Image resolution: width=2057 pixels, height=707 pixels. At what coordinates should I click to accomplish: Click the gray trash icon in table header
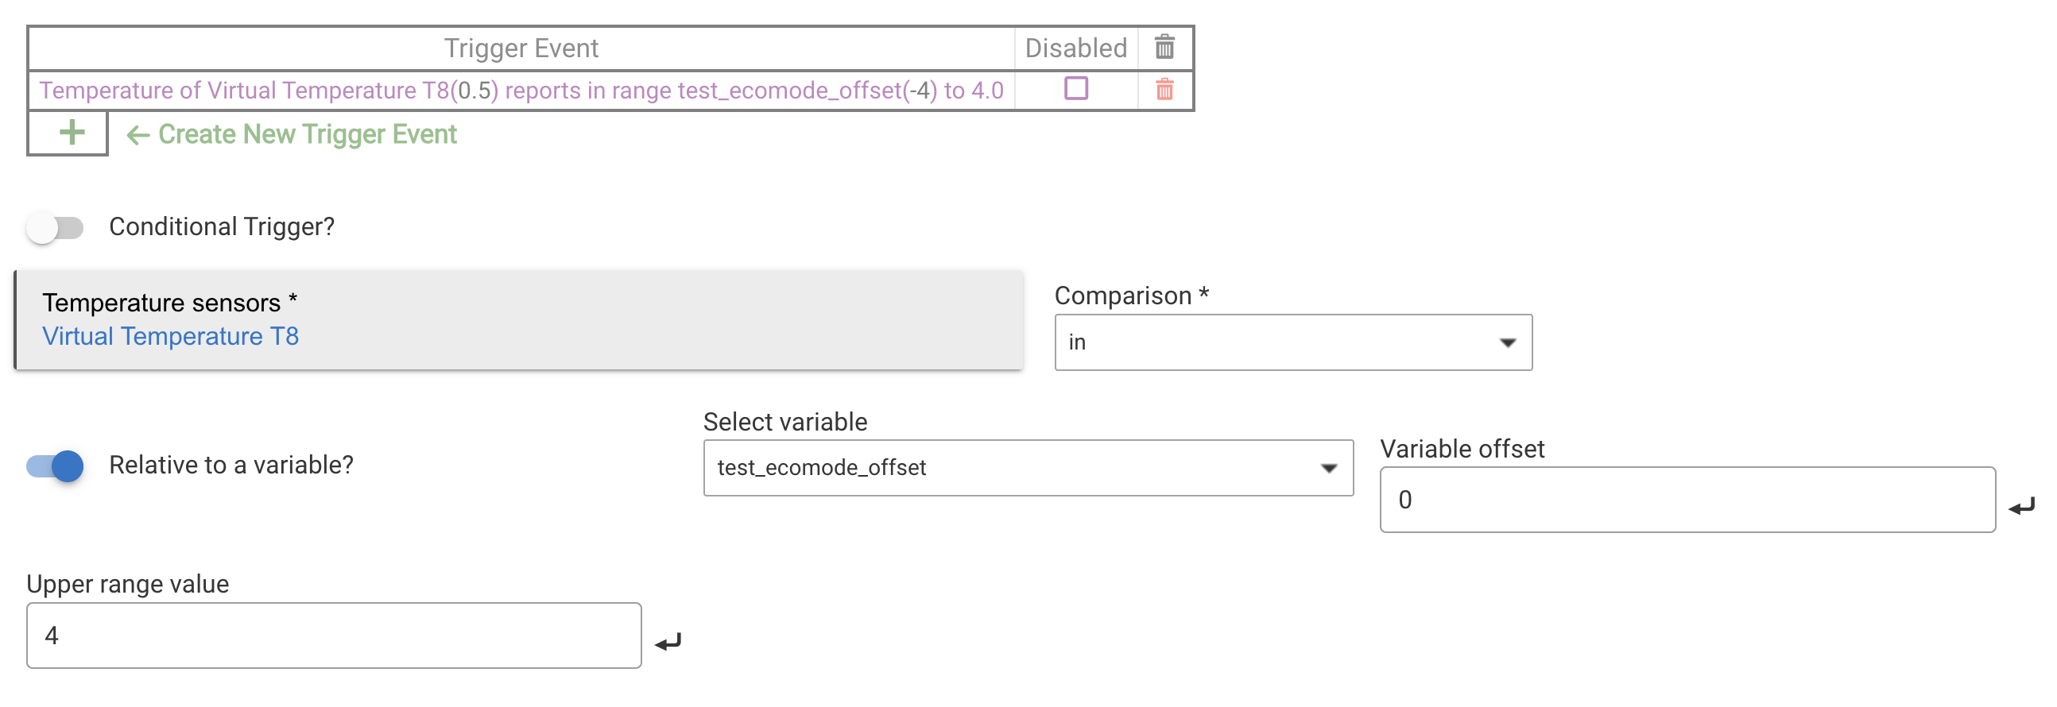tap(1164, 48)
